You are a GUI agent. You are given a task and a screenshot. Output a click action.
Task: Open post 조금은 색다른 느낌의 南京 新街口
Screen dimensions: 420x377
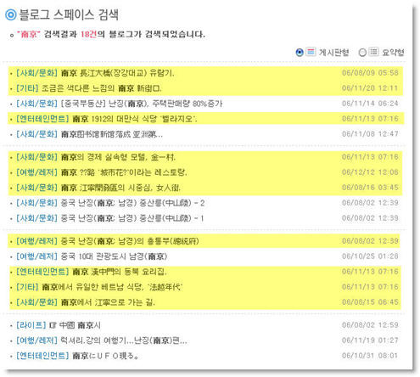click(102, 88)
